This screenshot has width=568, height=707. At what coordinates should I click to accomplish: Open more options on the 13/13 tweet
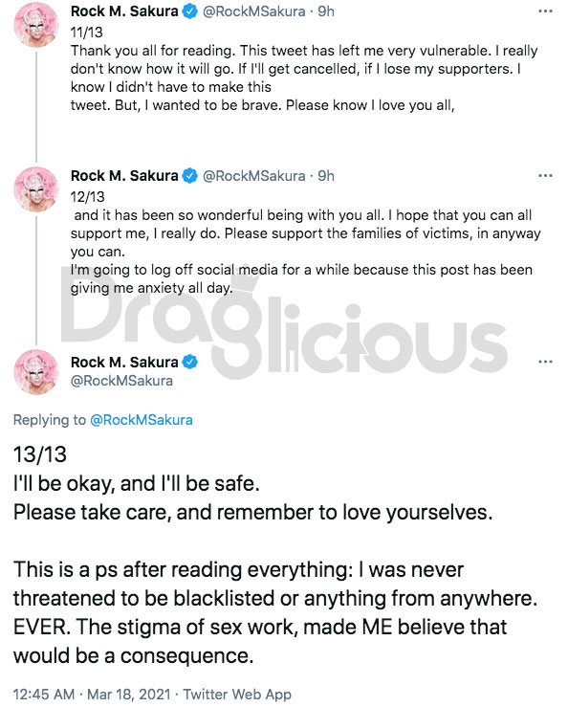point(545,362)
